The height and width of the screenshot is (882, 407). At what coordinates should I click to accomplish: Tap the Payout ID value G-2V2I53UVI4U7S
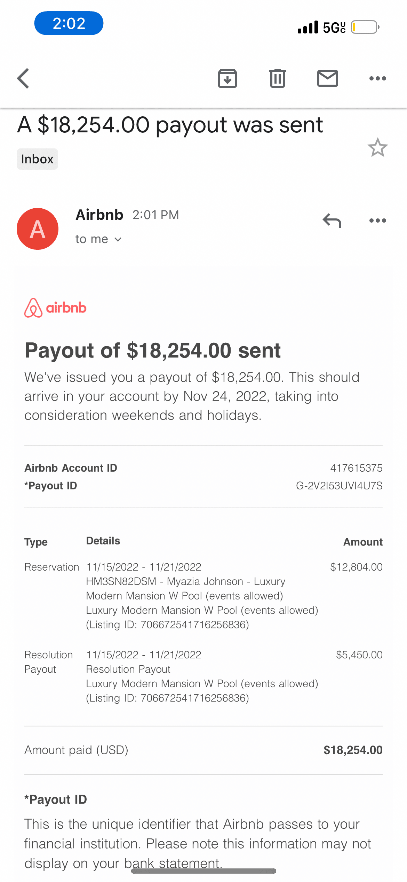pos(339,486)
